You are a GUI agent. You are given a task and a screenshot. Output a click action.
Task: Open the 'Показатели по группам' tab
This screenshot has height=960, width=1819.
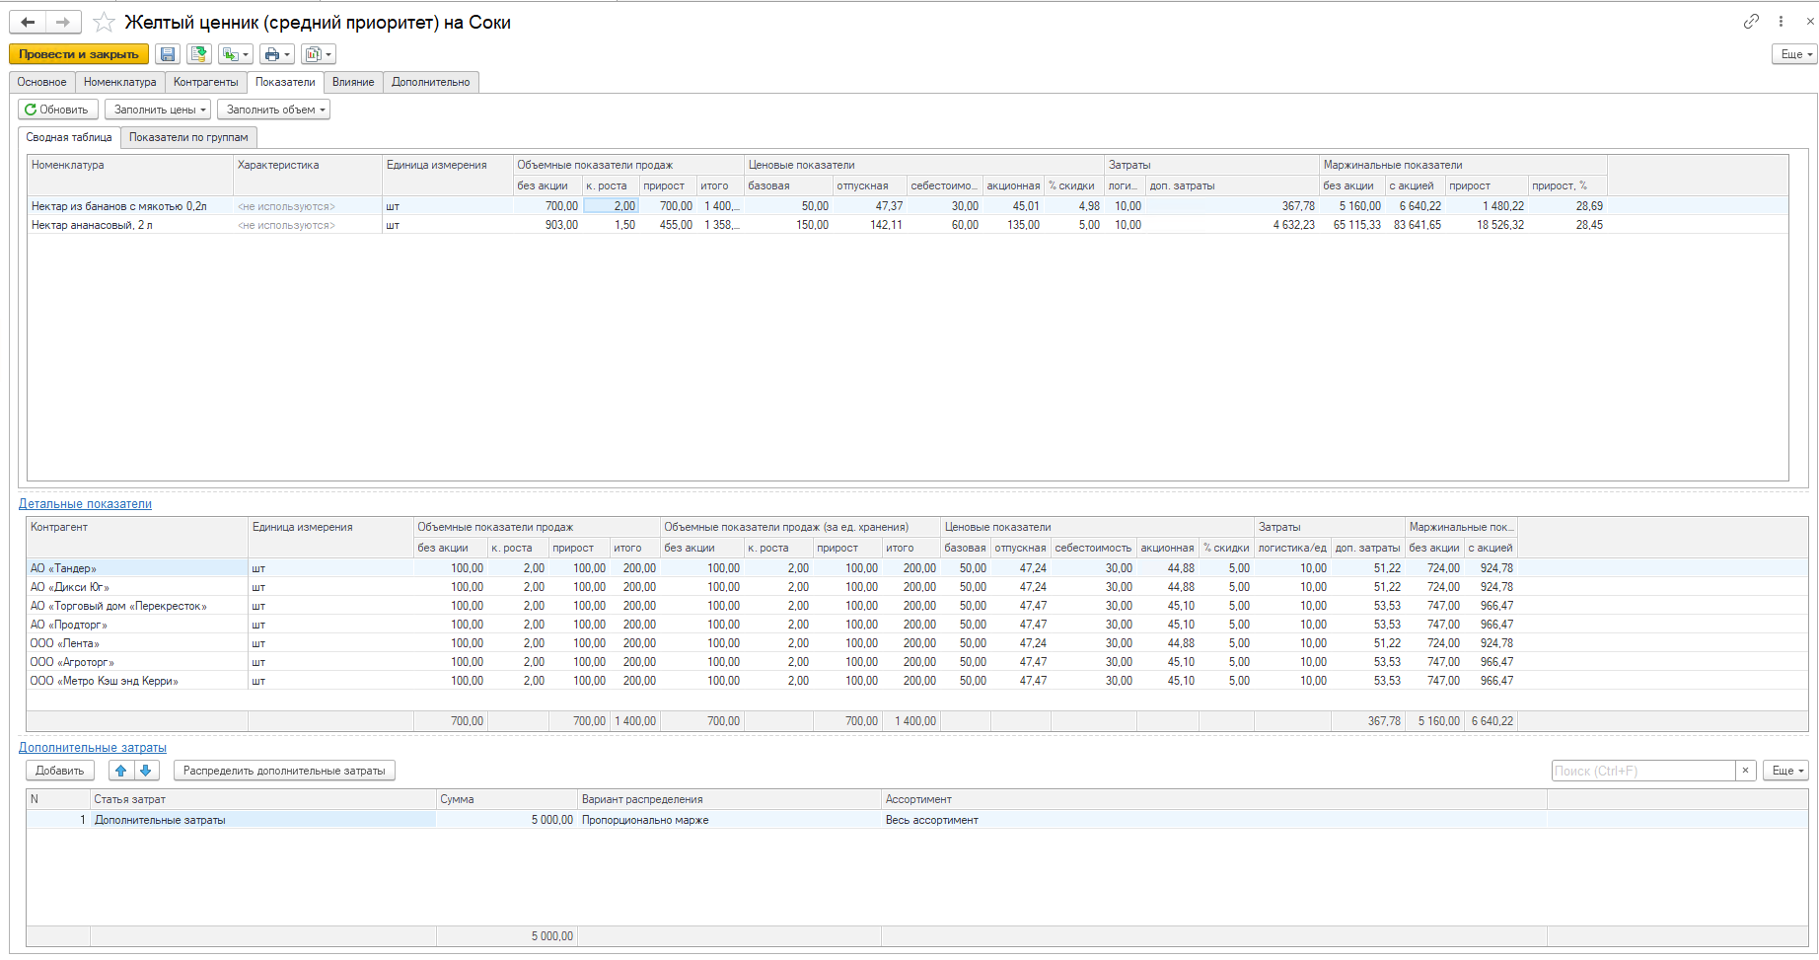188,137
